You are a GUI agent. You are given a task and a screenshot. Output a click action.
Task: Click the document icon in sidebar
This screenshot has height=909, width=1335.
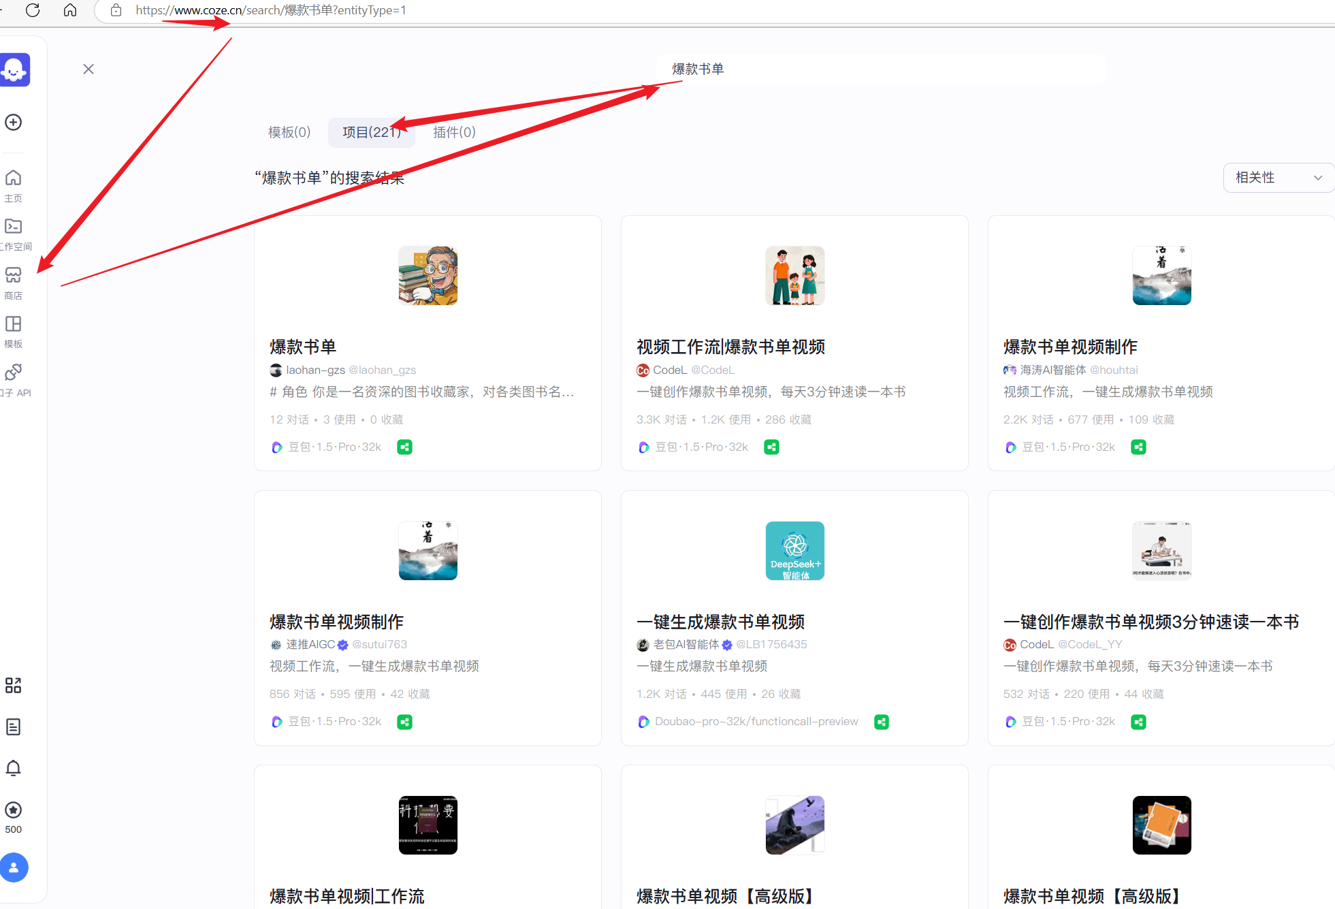click(14, 727)
